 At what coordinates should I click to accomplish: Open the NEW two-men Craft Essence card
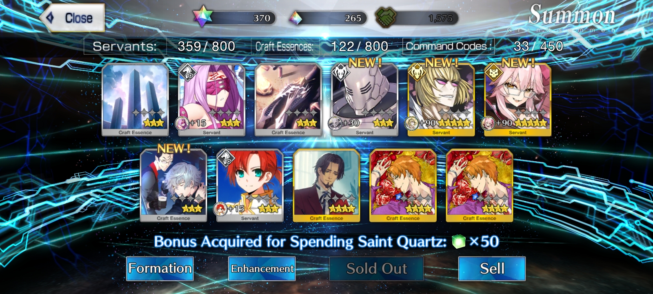(x=173, y=185)
